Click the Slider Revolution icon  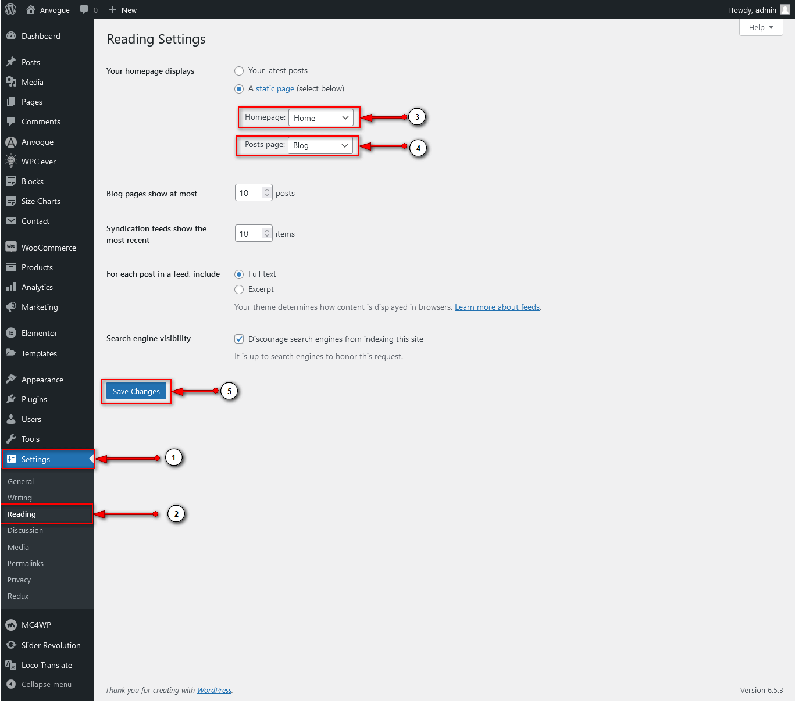pos(11,645)
